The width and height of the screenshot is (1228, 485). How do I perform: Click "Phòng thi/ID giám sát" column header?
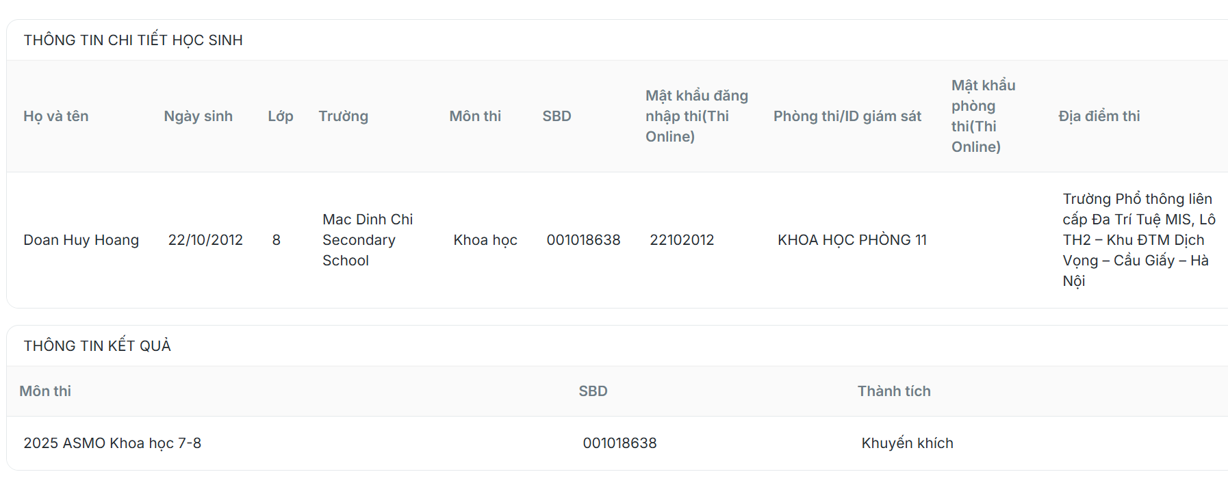tap(847, 116)
